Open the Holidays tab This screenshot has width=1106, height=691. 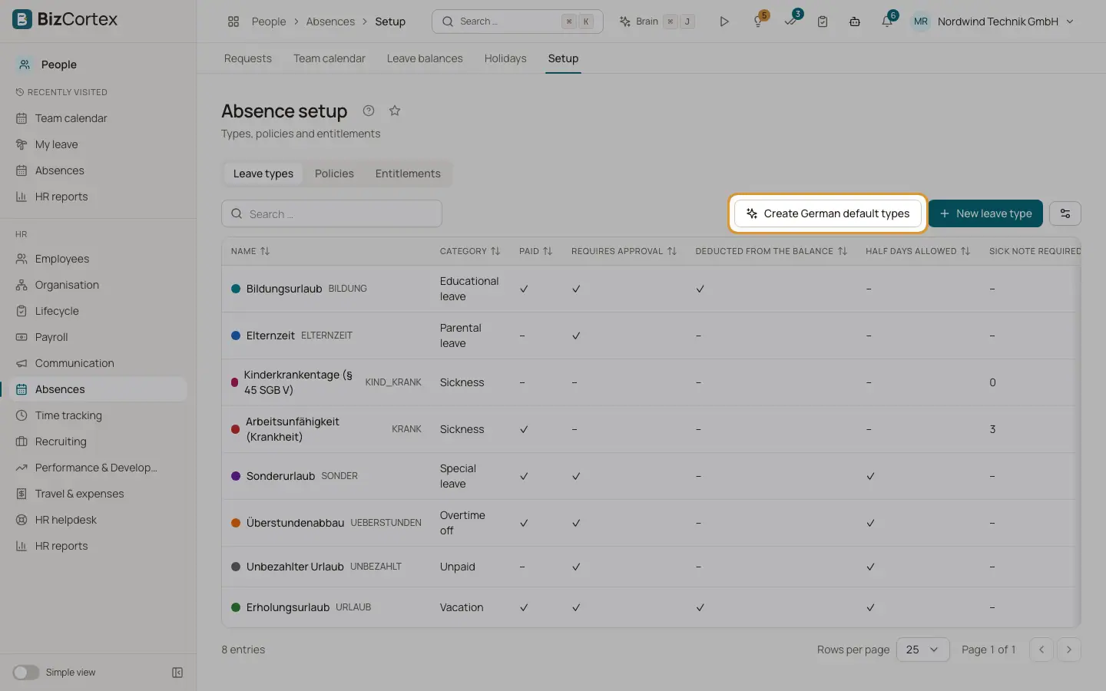[505, 58]
